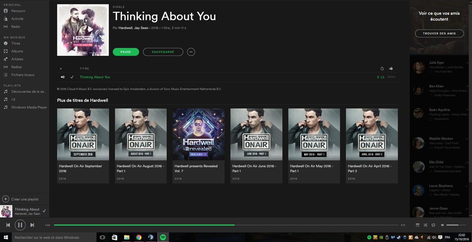Toggle repeat mode
The image size is (472, 242).
click(433, 225)
